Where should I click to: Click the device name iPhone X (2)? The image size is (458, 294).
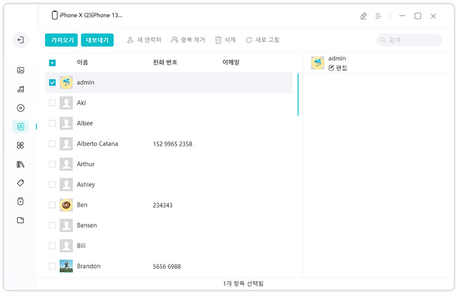(x=91, y=15)
